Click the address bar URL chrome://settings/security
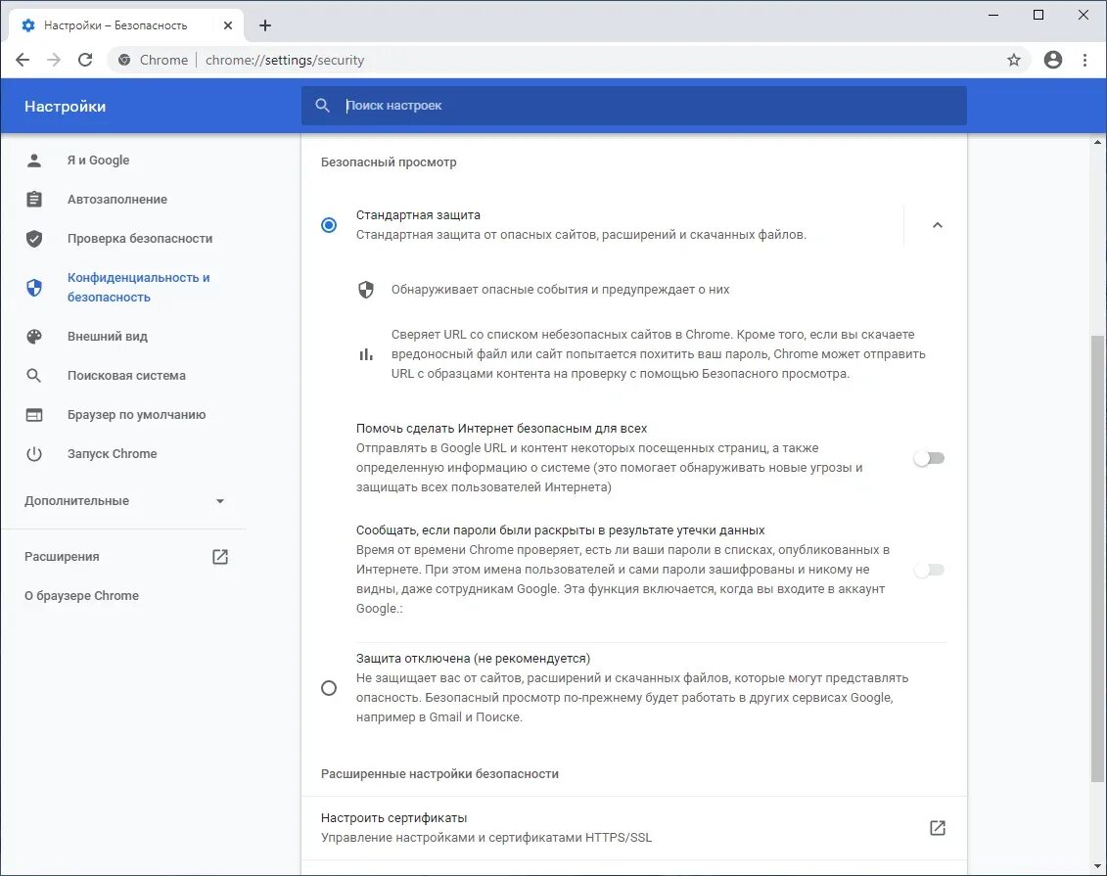Viewport: 1107px width, 876px height. (x=285, y=60)
